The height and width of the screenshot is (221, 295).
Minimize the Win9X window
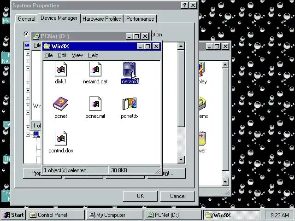click(x=140, y=47)
